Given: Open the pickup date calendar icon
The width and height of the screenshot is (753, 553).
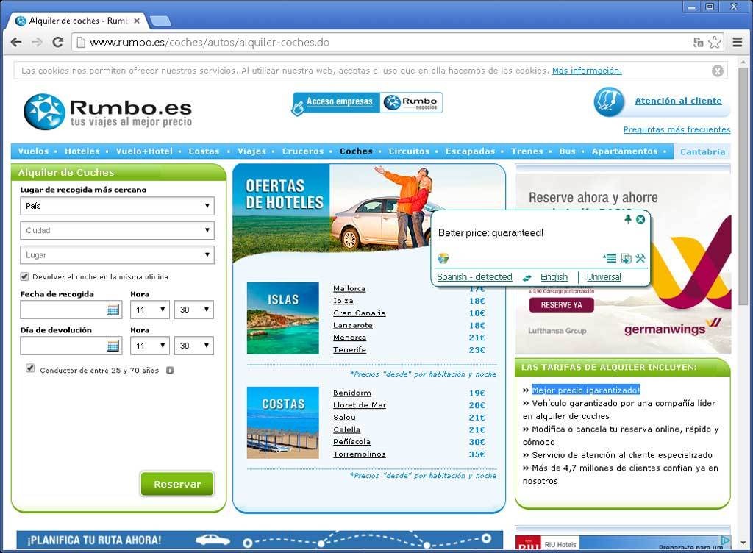Looking at the screenshot, I should tap(113, 310).
